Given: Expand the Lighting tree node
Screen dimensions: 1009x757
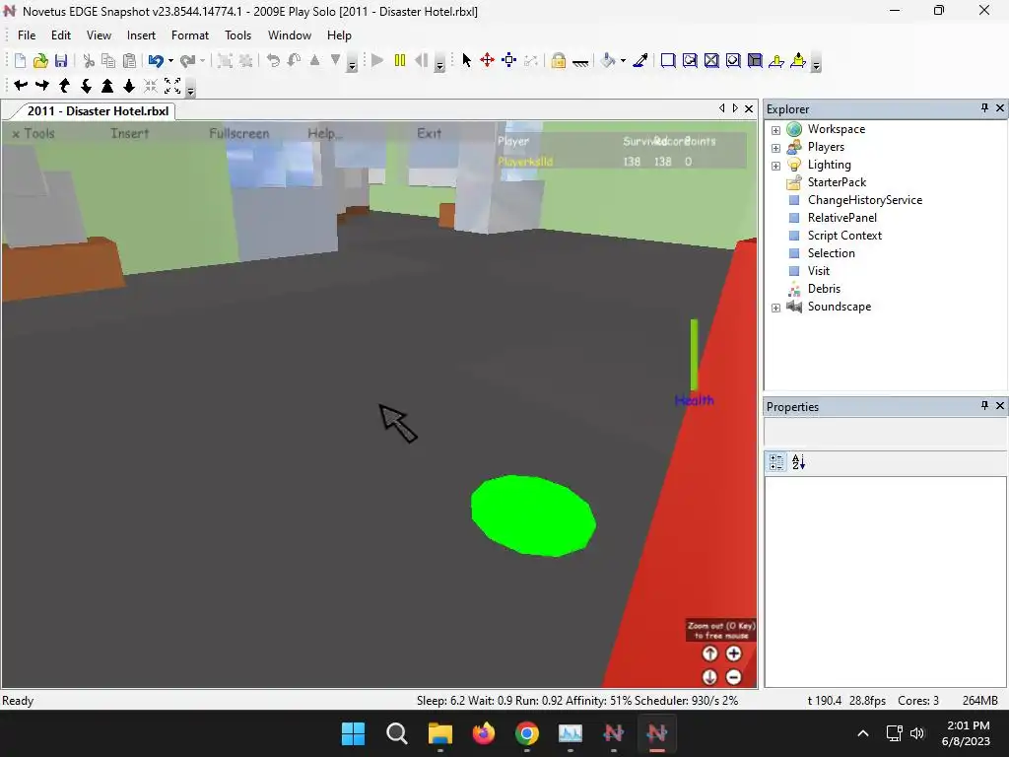Looking at the screenshot, I should (776, 166).
